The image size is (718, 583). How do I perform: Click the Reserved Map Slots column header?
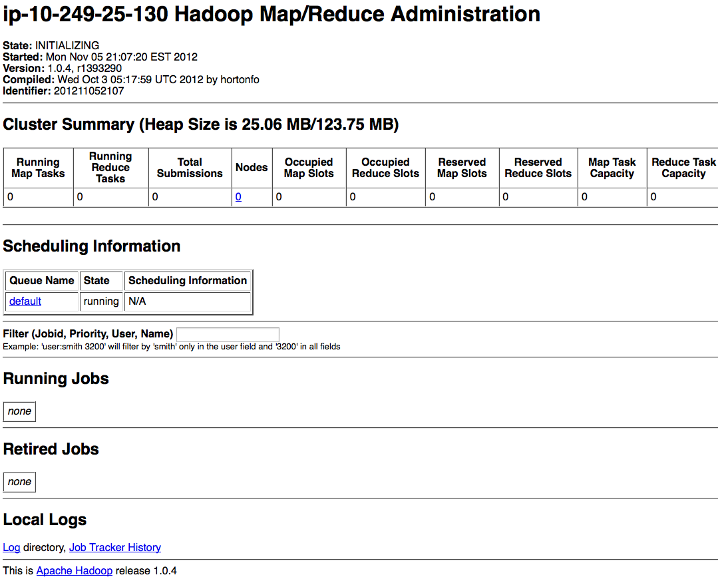tap(462, 168)
